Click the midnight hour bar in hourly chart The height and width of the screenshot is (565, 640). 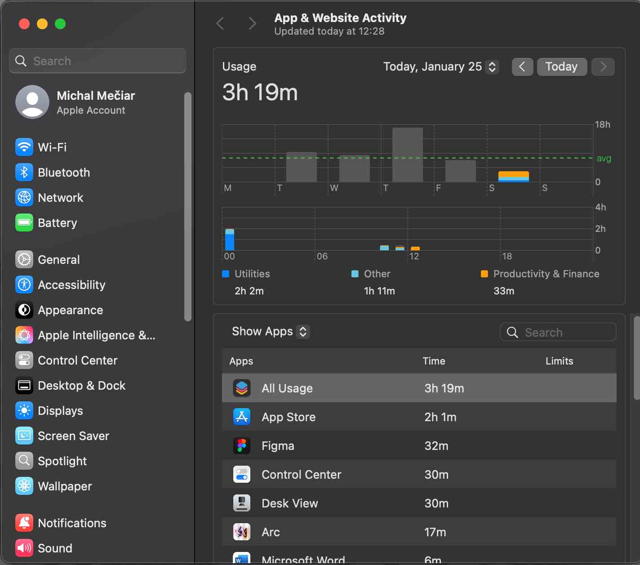[x=230, y=240]
